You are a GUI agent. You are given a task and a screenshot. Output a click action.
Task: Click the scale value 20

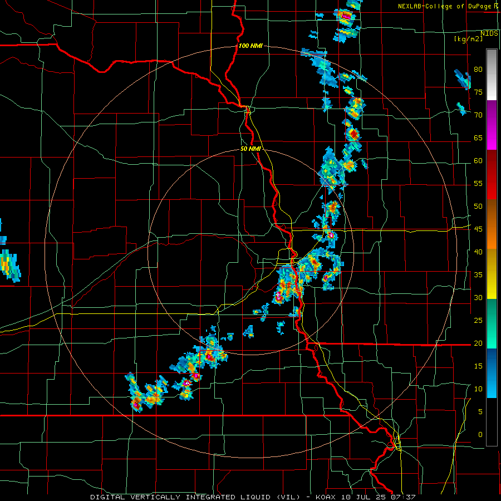(478, 343)
